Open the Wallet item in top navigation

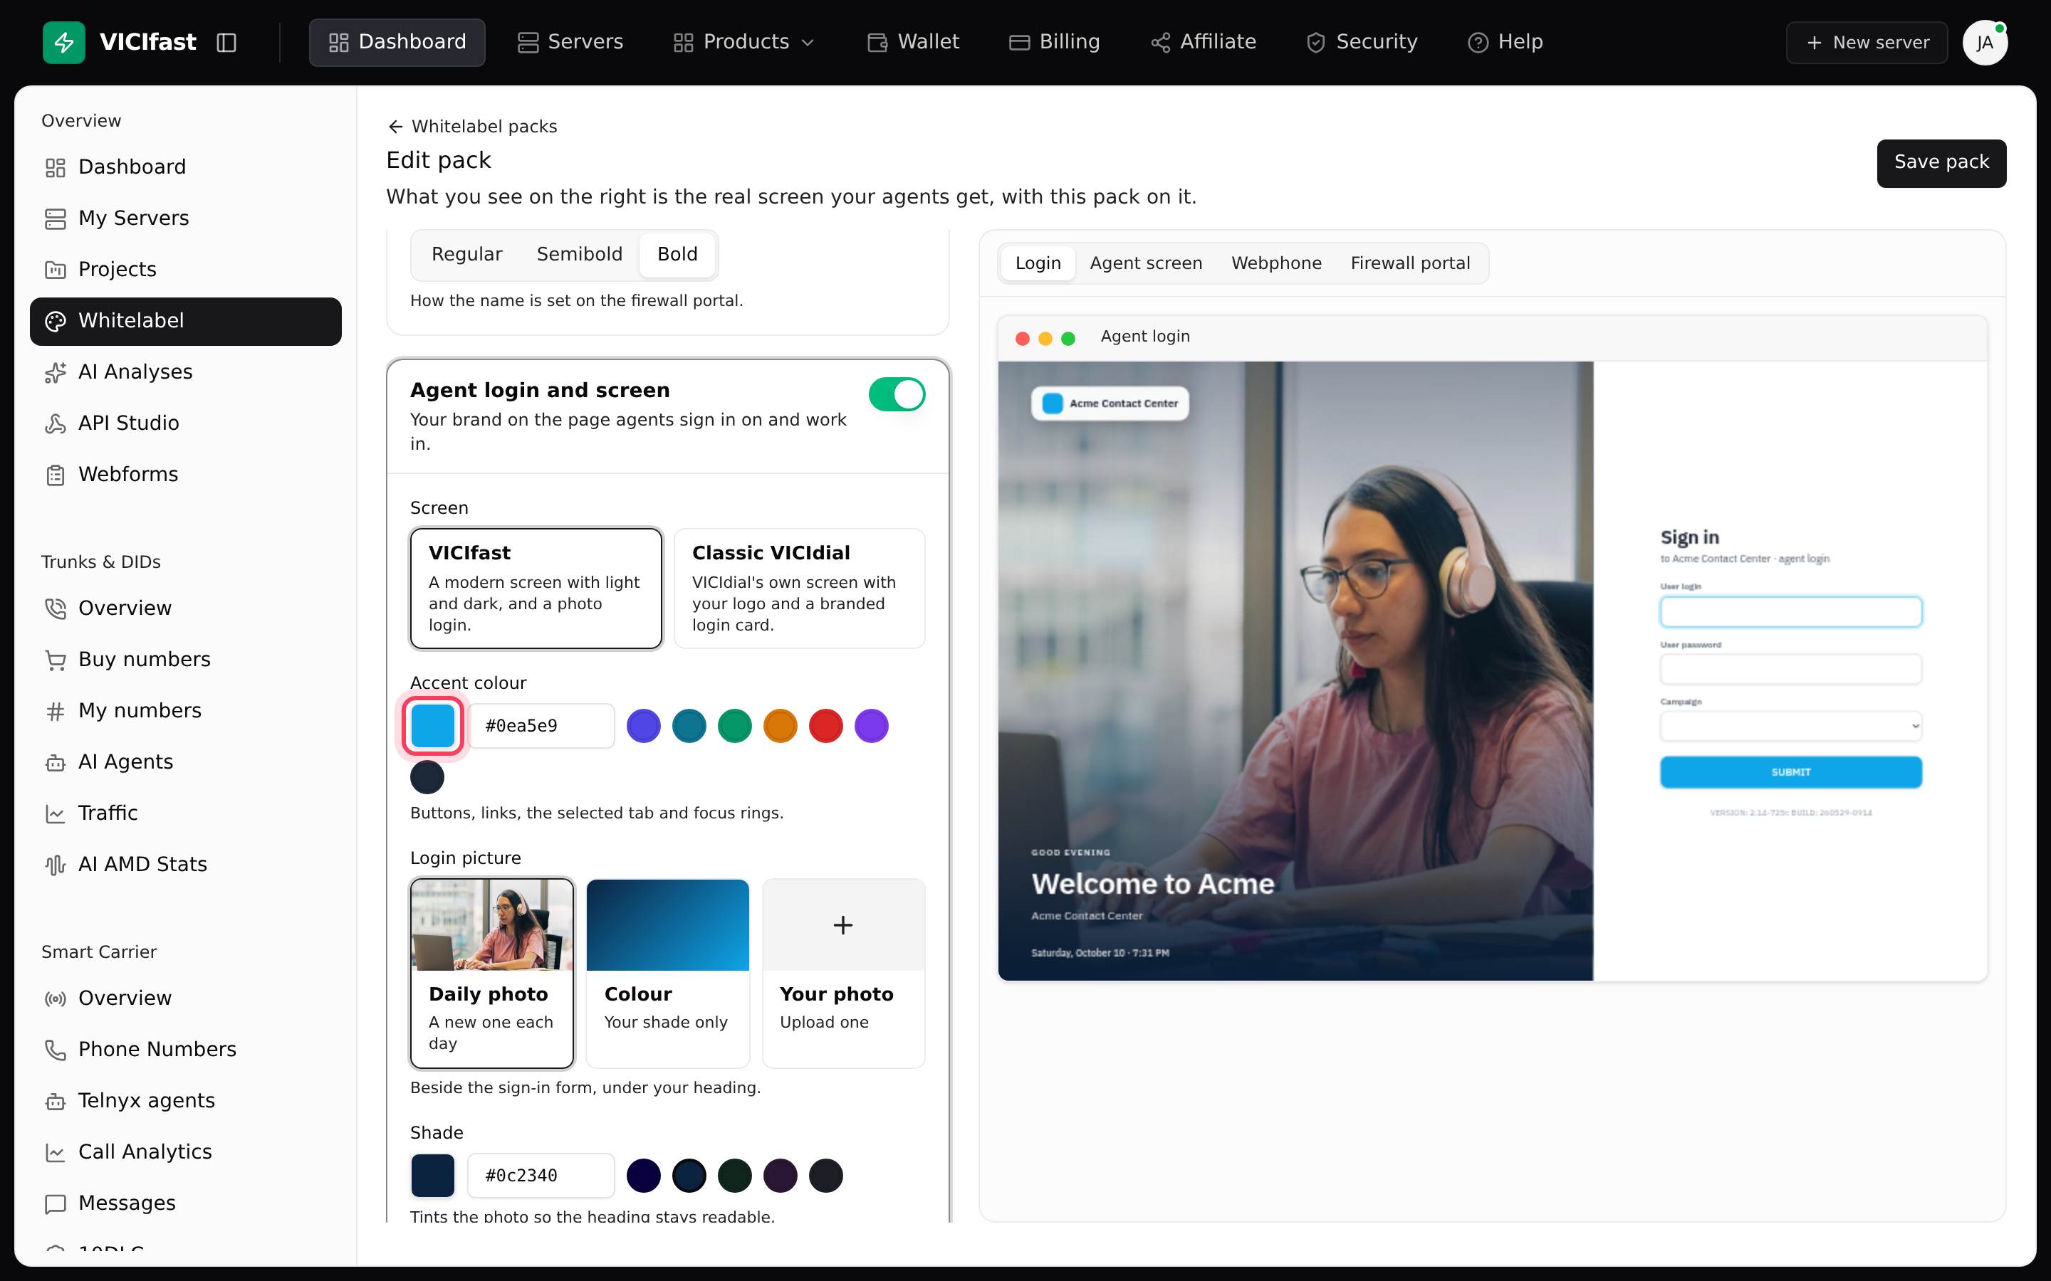click(913, 43)
